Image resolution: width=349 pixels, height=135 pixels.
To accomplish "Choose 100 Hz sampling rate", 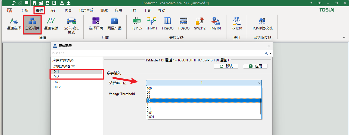I will [x=203, y=88].
